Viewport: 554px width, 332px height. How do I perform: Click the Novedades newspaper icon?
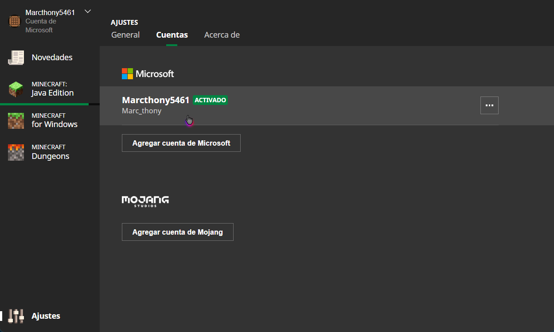pyautogui.click(x=16, y=58)
